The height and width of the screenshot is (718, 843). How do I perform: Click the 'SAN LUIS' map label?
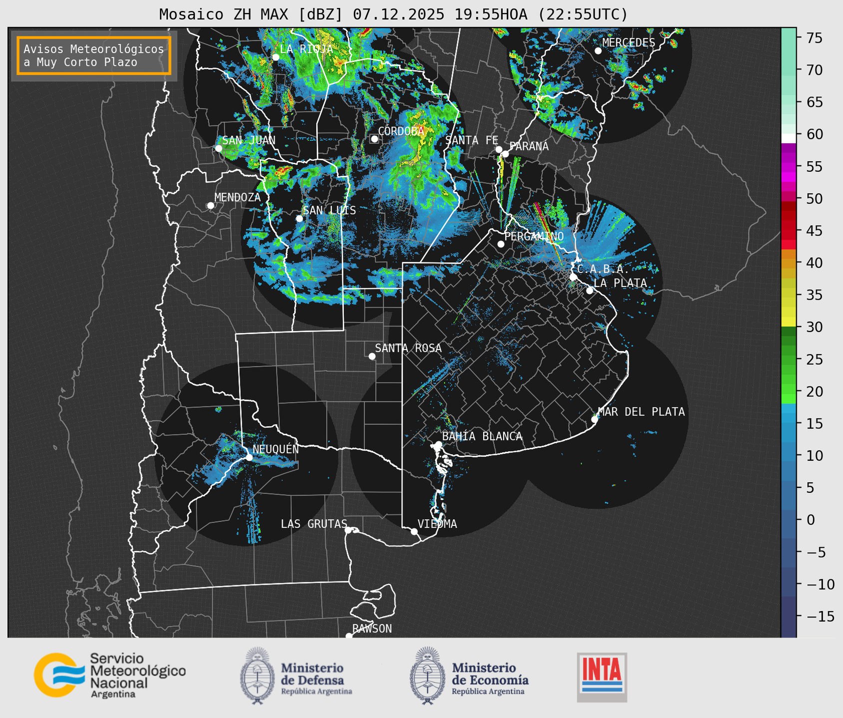click(x=330, y=210)
